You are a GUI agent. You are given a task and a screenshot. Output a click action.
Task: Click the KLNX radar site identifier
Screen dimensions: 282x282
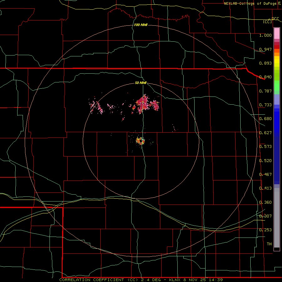175,280
